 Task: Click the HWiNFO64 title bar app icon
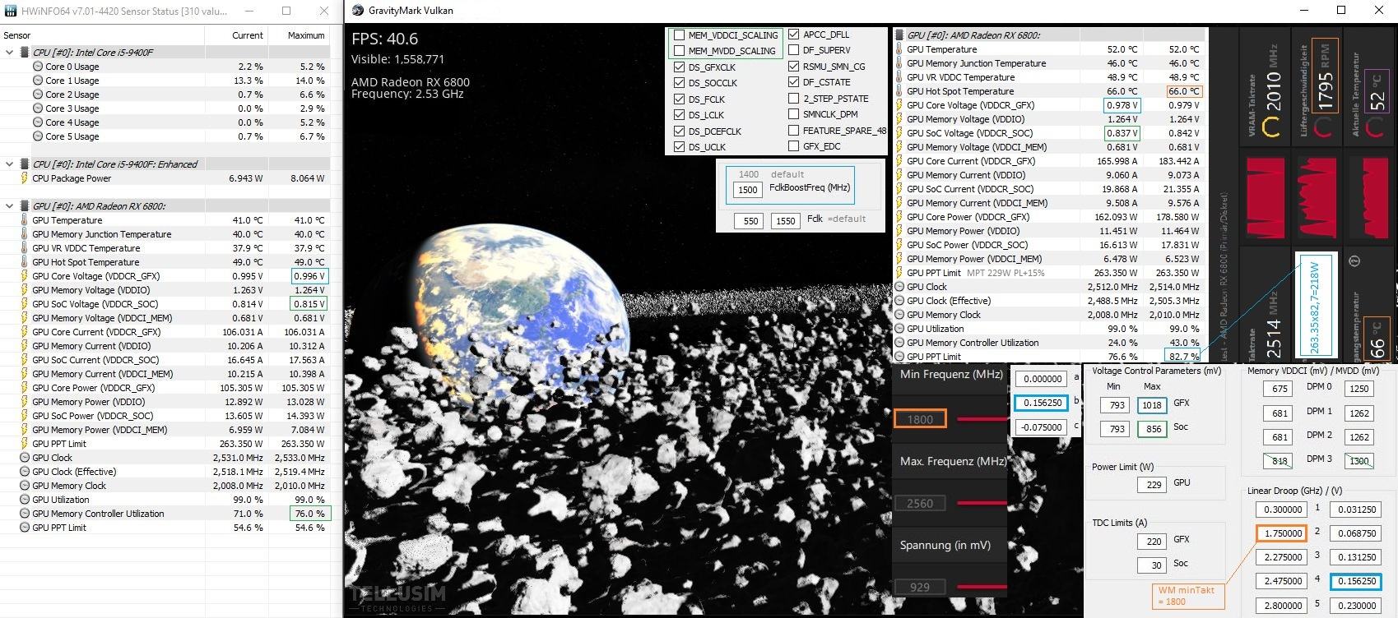[10, 11]
